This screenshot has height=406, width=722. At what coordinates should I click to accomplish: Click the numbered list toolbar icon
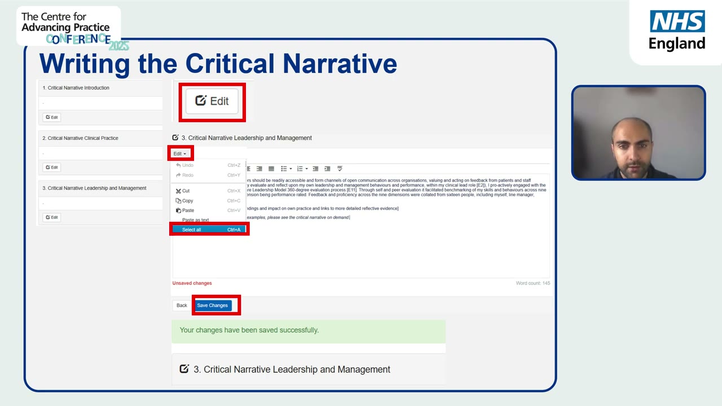pyautogui.click(x=300, y=169)
